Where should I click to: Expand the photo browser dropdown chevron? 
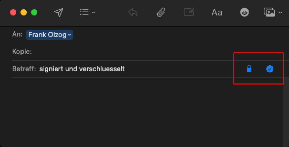coord(280,13)
